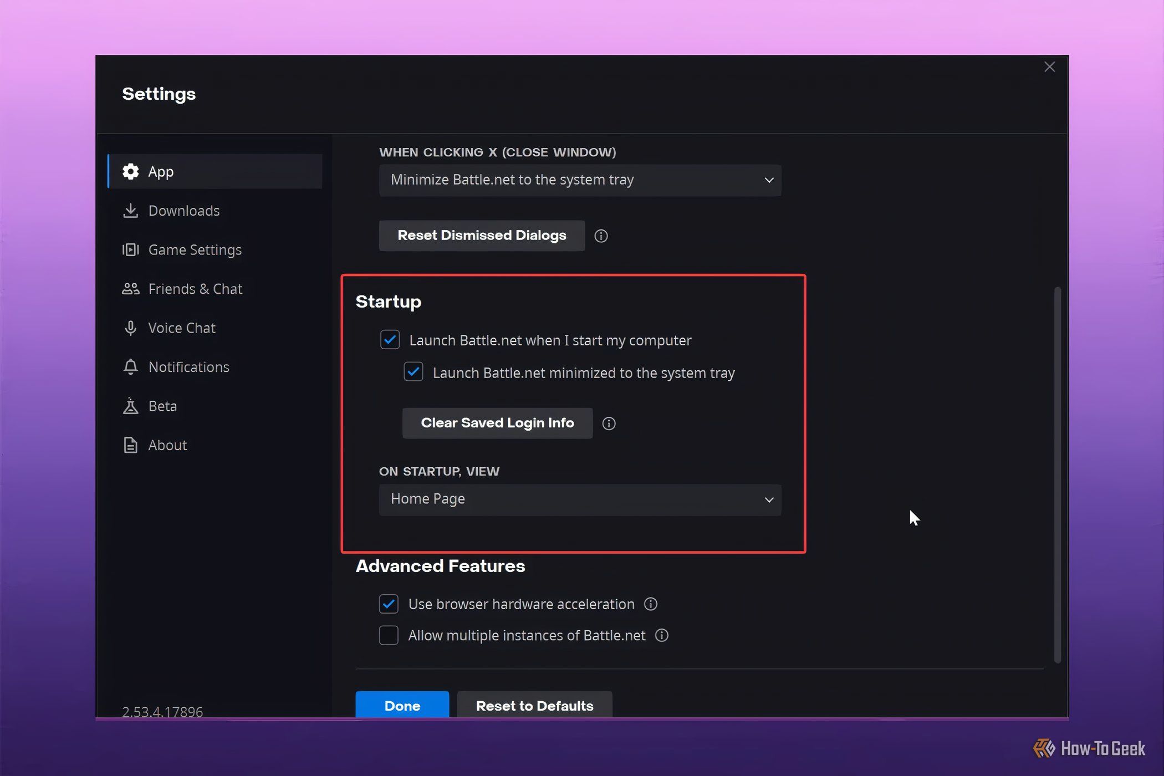This screenshot has width=1164, height=776.
Task: Click Clear Saved Login Info button
Action: 497,423
